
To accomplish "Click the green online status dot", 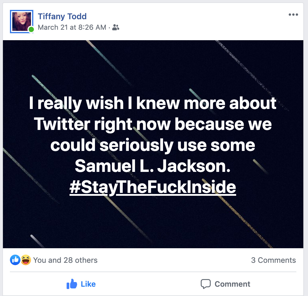I will click(x=31, y=29).
